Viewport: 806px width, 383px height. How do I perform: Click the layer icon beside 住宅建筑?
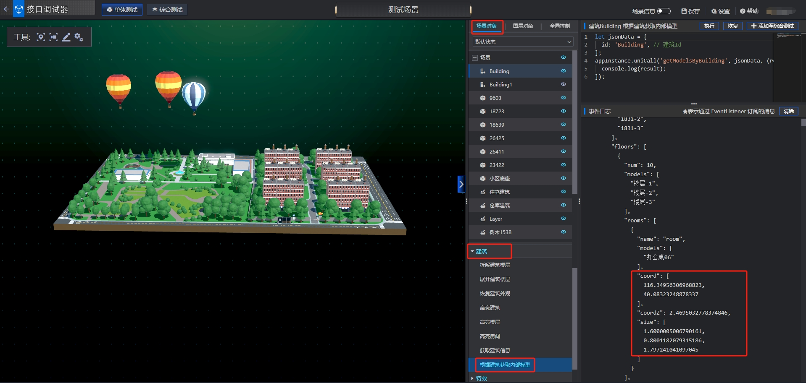pos(483,192)
